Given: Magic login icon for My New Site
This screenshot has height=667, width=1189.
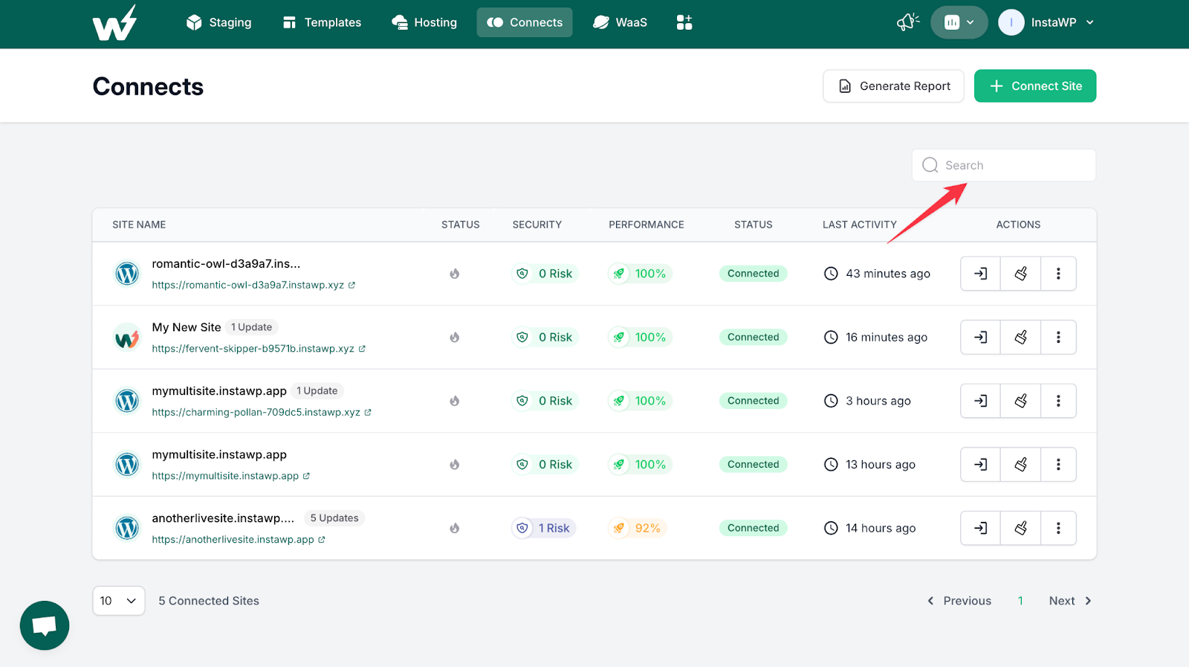Looking at the screenshot, I should click(981, 338).
